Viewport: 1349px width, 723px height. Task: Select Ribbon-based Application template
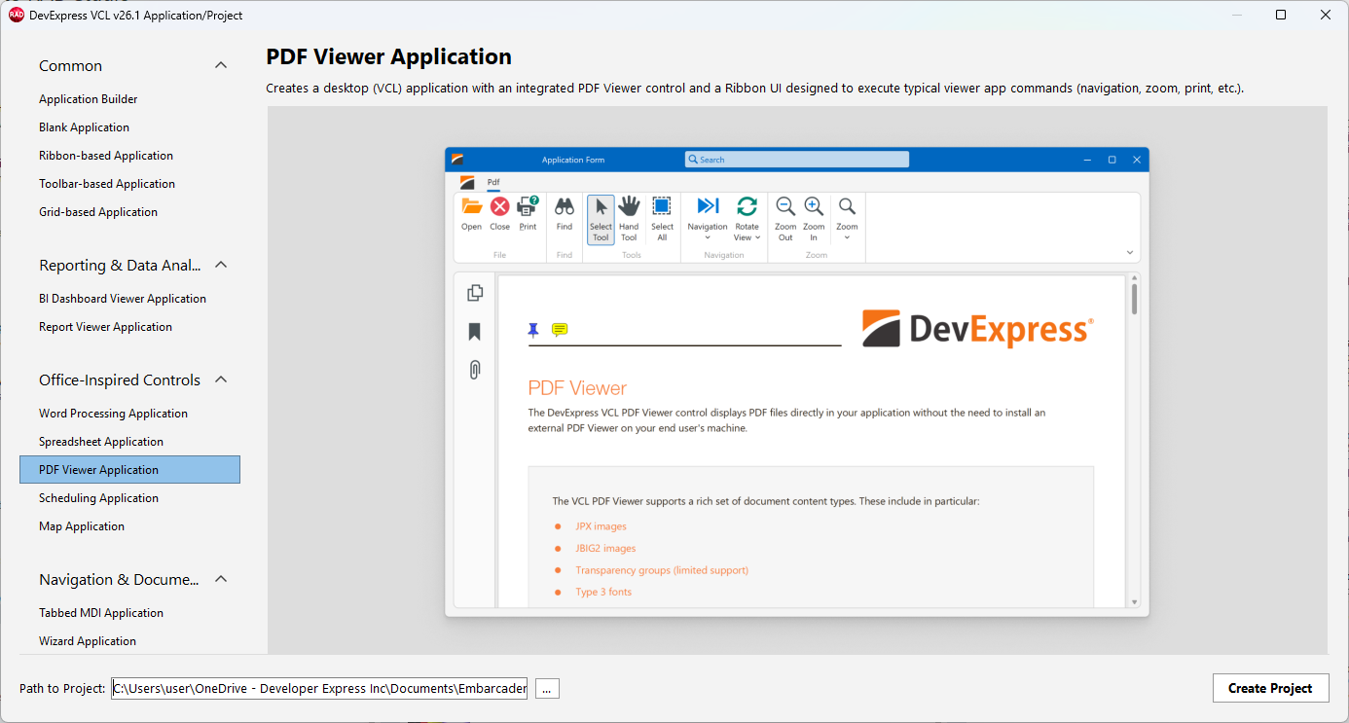point(129,156)
